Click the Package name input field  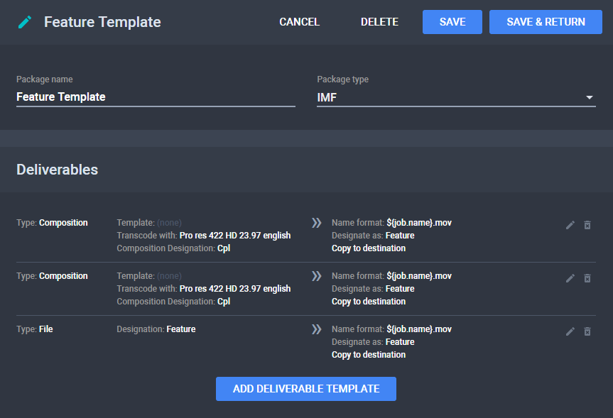coord(156,97)
